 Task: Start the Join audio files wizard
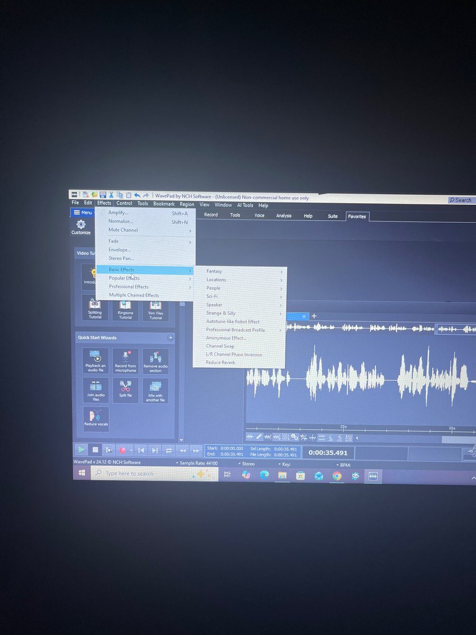click(x=96, y=390)
